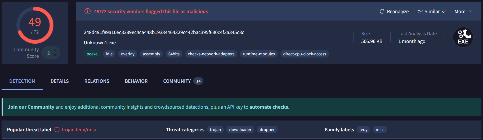Click the 506.96 KB size value
This screenshot has height=140, width=483.
click(x=372, y=41)
